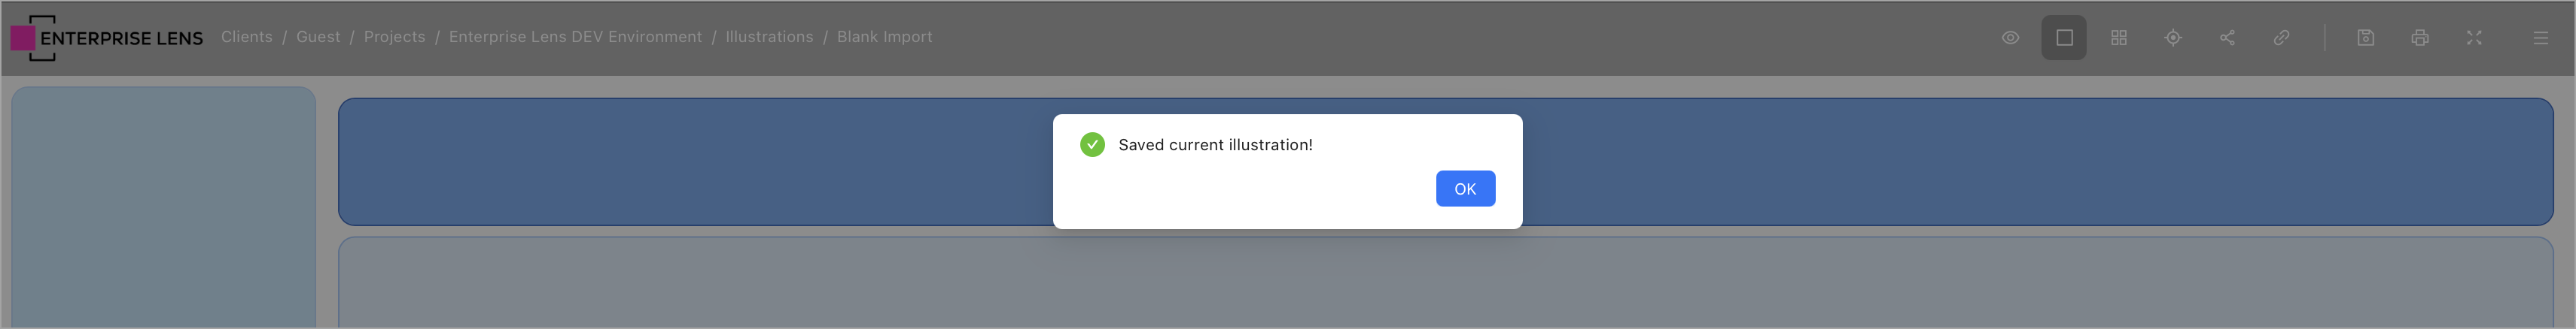The height and width of the screenshot is (329, 2576).
Task: Toggle the eye visibility icon in toolbar
Action: [2010, 38]
